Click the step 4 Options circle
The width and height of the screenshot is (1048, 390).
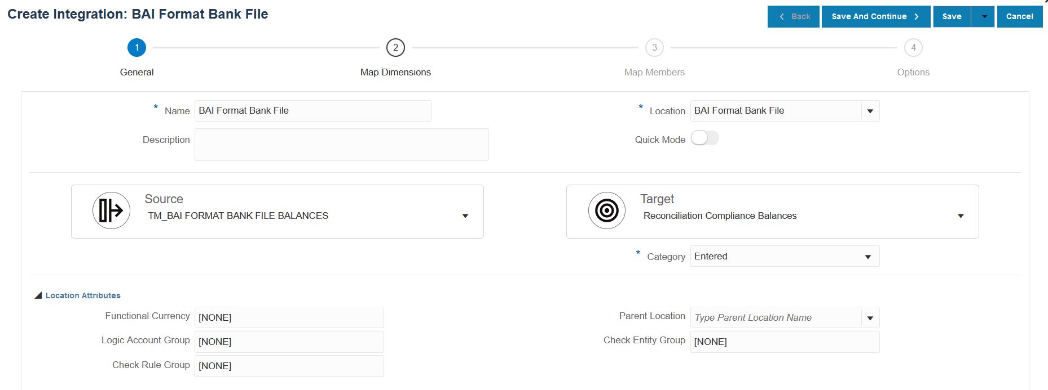coord(913,48)
